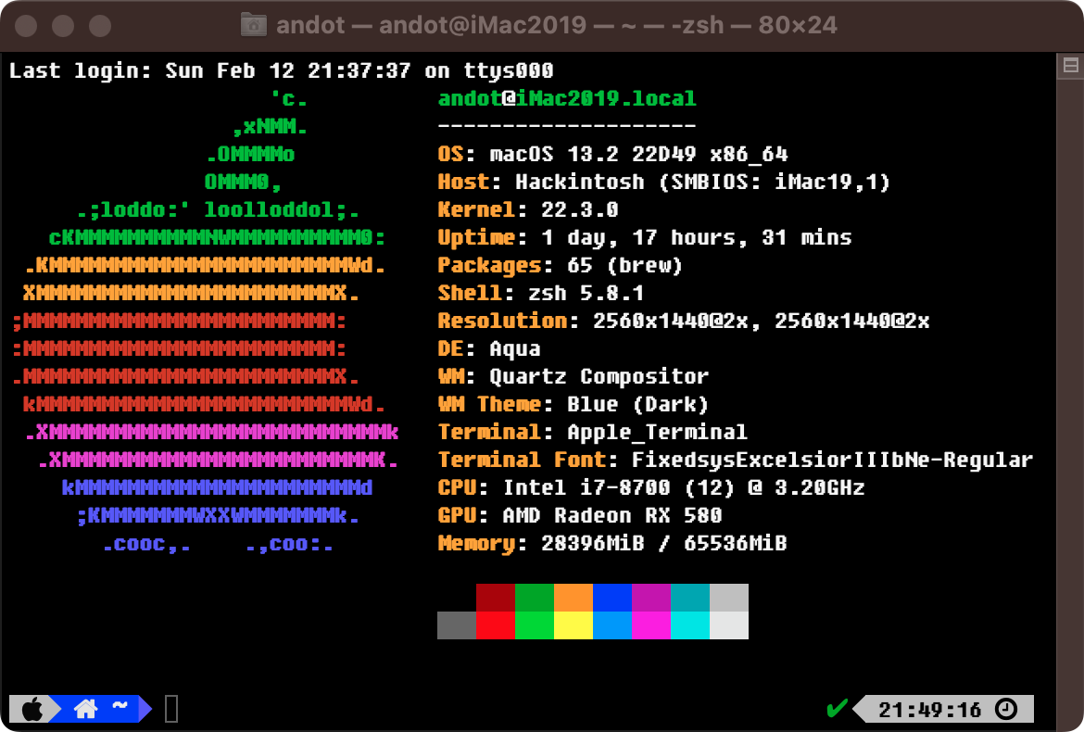The height and width of the screenshot is (732, 1084).
Task: Click the 'Last login: Sun Feb 12' line
Action: click(x=282, y=70)
